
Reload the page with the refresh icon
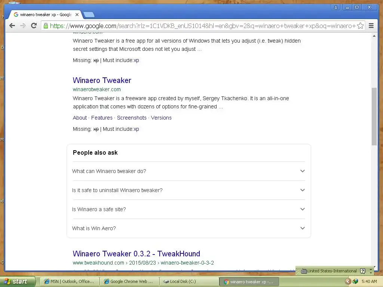34,26
